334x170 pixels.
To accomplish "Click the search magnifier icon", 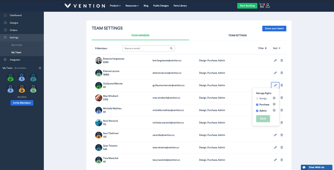I will (171, 48).
